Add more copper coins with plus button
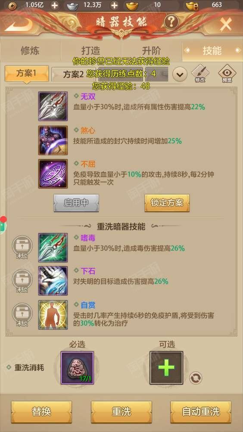 (55, 5)
